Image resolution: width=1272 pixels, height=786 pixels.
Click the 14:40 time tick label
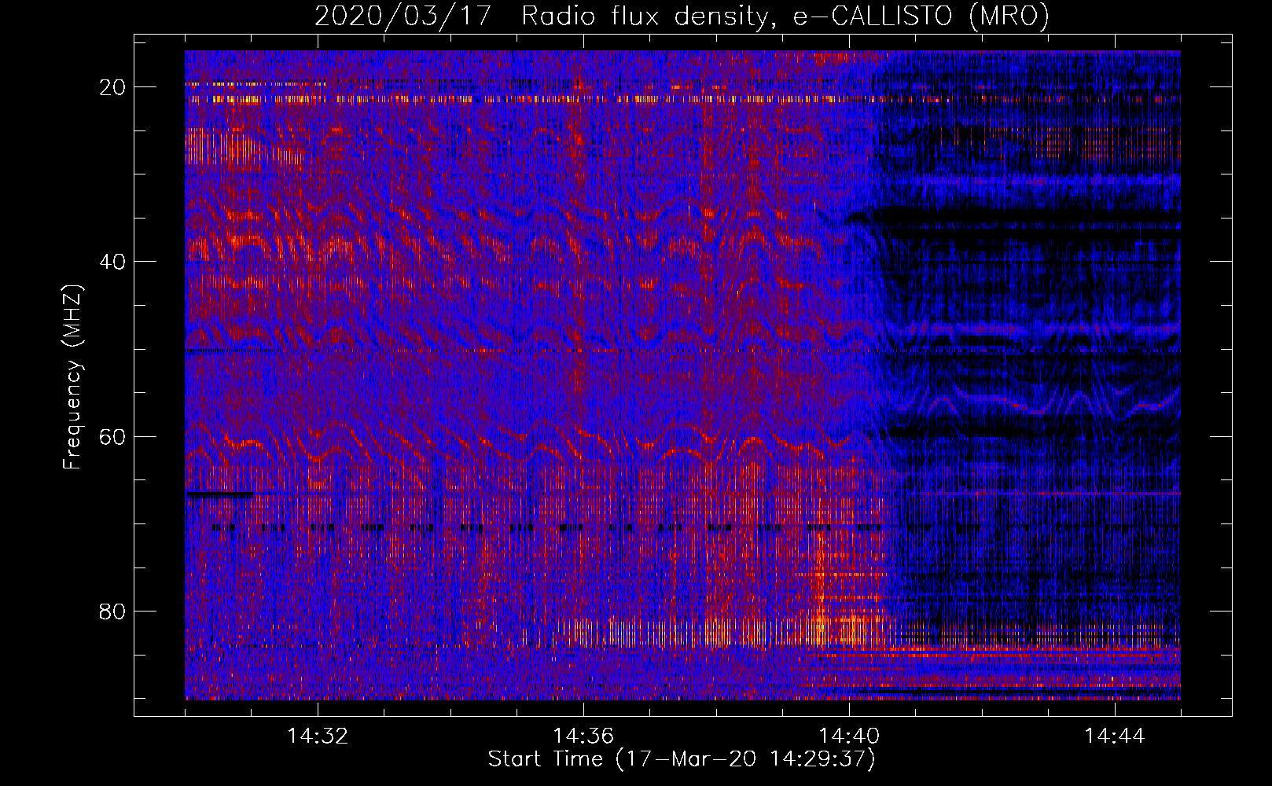pyautogui.click(x=849, y=736)
